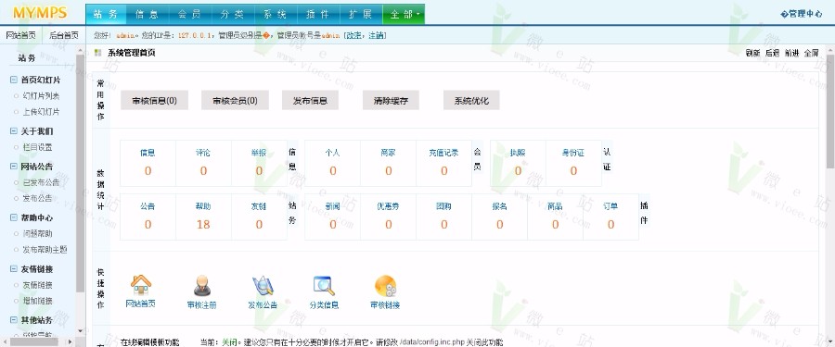
Task: Open the 网站首页 tab
Action: (20, 35)
